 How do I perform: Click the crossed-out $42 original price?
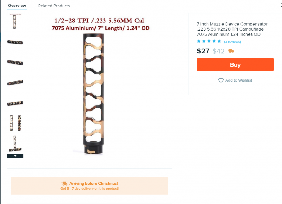click(218, 51)
